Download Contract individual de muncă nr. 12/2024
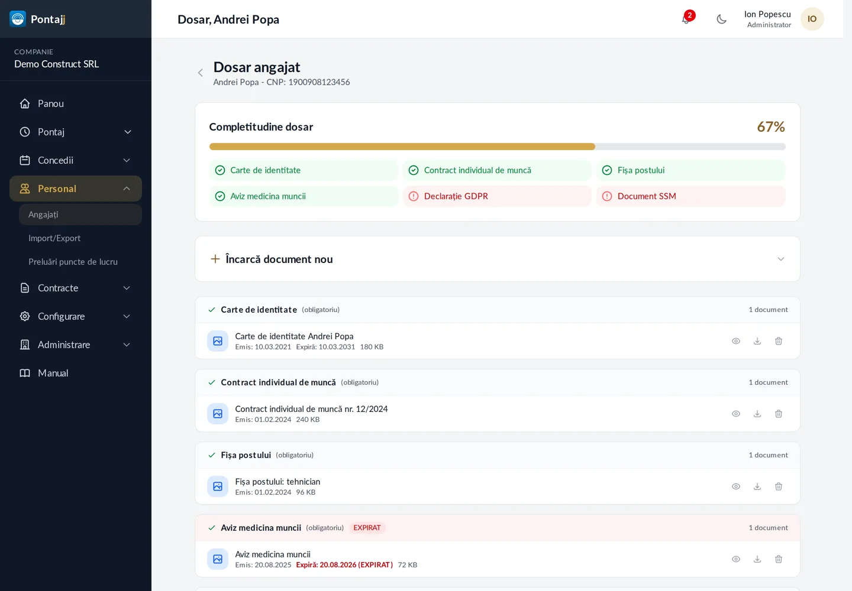Screen dimensions: 852x591 click(757, 414)
